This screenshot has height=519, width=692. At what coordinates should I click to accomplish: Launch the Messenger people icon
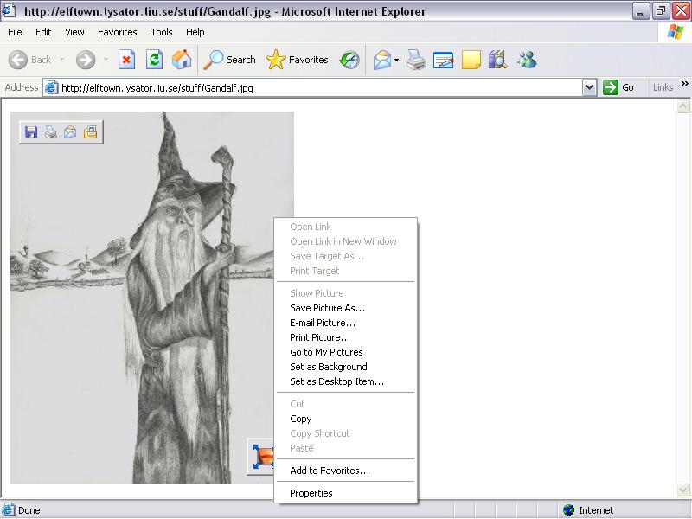click(527, 60)
